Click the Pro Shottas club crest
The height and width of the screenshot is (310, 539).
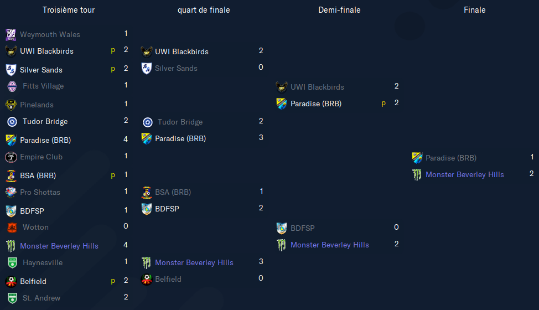tap(11, 193)
